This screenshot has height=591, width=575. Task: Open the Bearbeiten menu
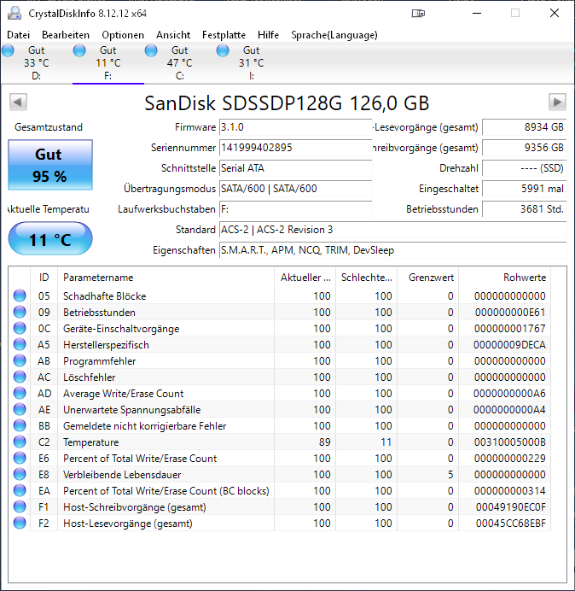click(66, 35)
